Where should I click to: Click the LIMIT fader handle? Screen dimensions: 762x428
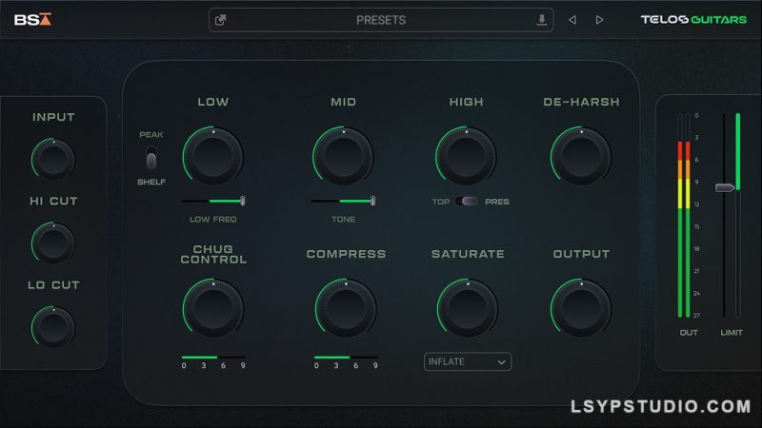tap(725, 187)
